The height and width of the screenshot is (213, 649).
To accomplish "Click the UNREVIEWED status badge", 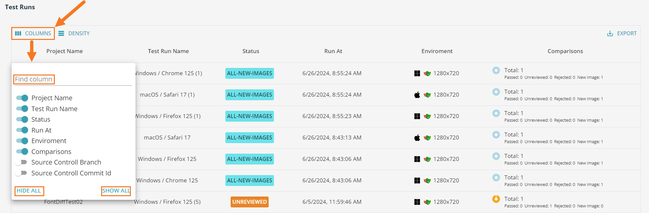I will [249, 202].
